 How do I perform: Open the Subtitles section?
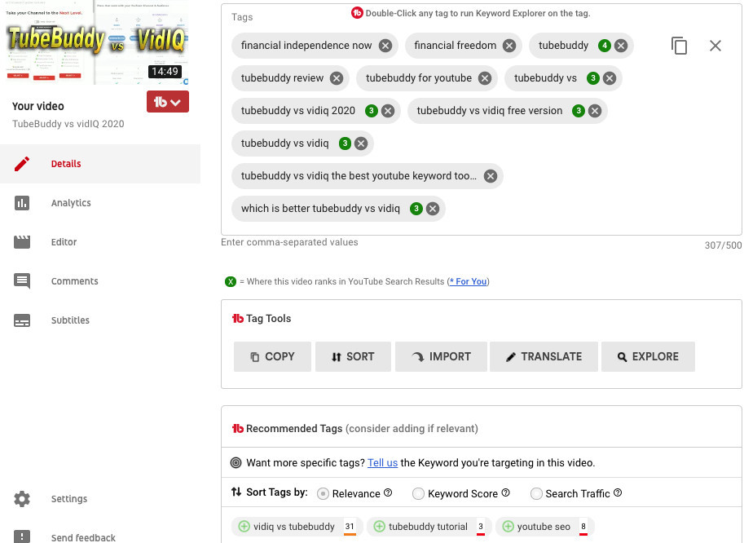coord(100,320)
